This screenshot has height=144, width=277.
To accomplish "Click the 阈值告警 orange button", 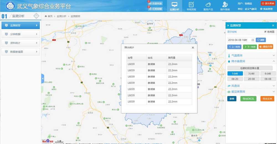I will click(266, 47).
